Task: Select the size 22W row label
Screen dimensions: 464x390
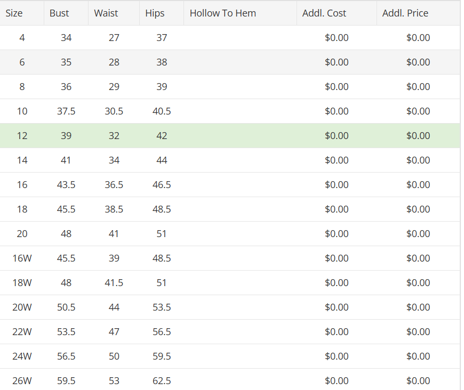Action: coord(22,332)
